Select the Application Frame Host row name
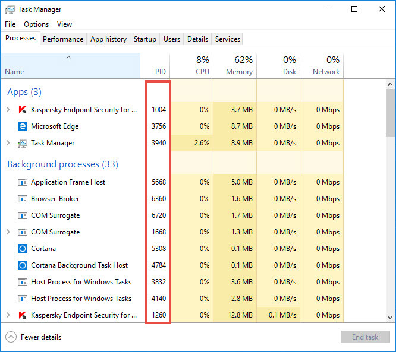The height and width of the screenshot is (352, 396). (x=68, y=182)
